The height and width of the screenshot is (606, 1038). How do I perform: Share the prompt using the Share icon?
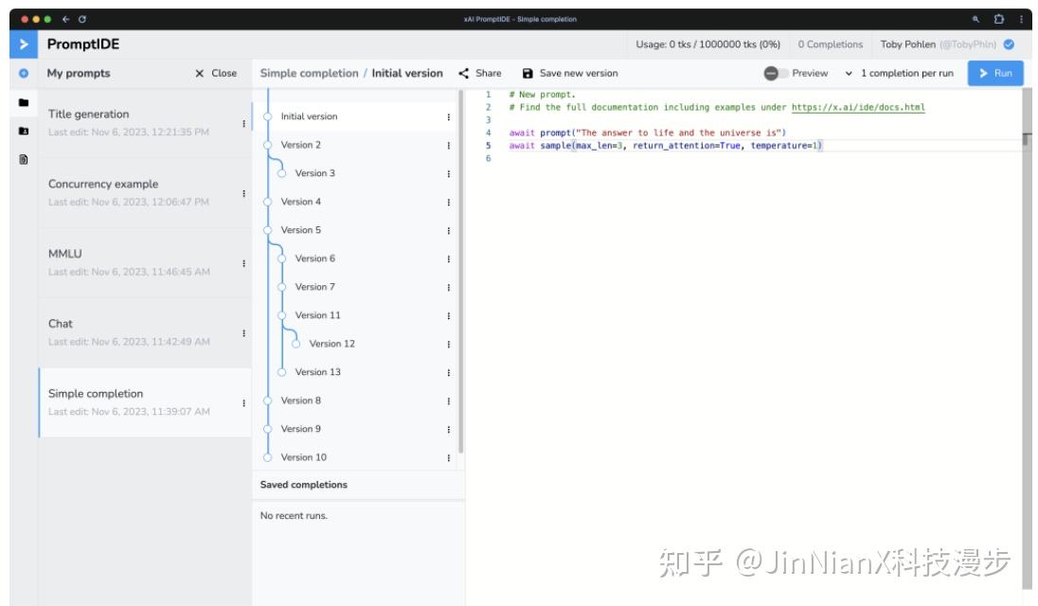tap(462, 73)
